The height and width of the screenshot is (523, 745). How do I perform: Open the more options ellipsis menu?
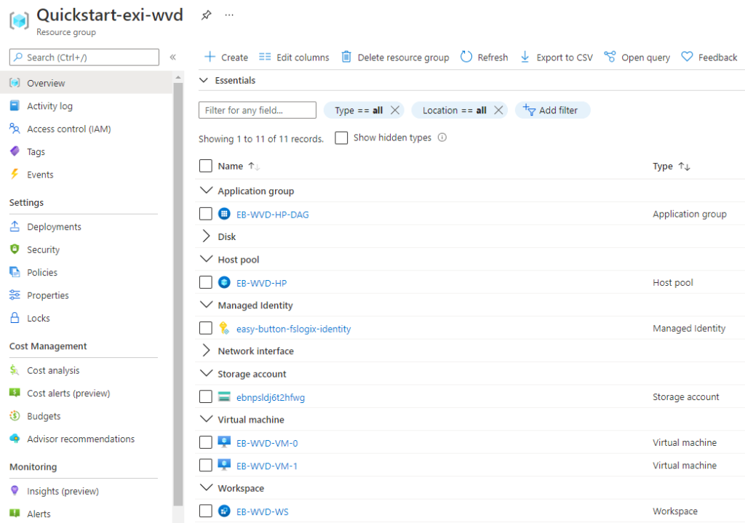pyautogui.click(x=229, y=15)
